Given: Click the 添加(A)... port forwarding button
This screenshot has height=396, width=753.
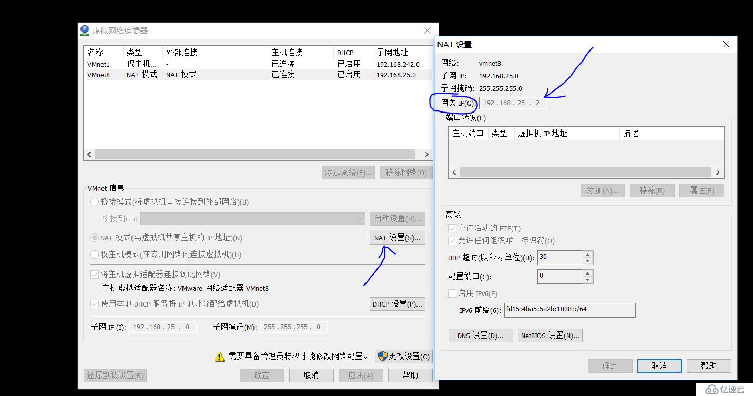Looking at the screenshot, I should click(x=602, y=190).
